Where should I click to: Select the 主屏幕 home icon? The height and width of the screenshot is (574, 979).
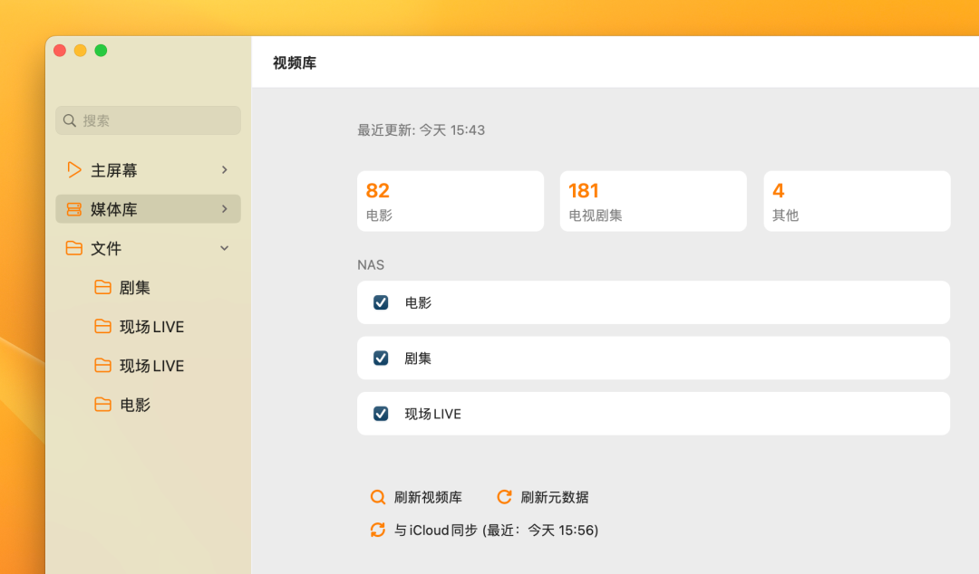click(74, 169)
